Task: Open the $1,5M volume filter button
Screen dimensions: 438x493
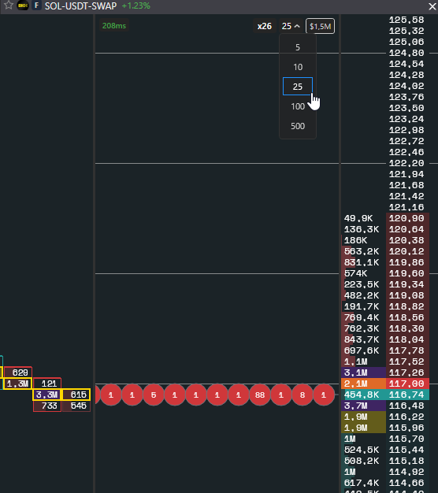Action: 320,26
